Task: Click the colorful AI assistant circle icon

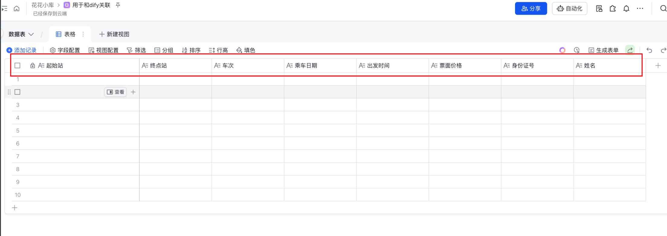Action: [562, 50]
